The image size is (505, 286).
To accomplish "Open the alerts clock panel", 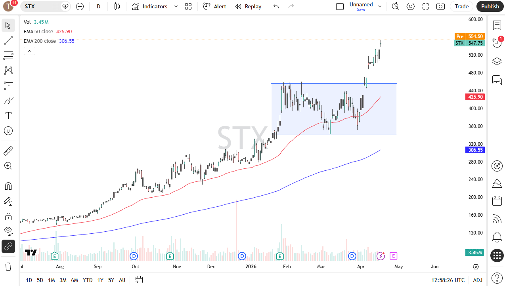I will [497, 43].
